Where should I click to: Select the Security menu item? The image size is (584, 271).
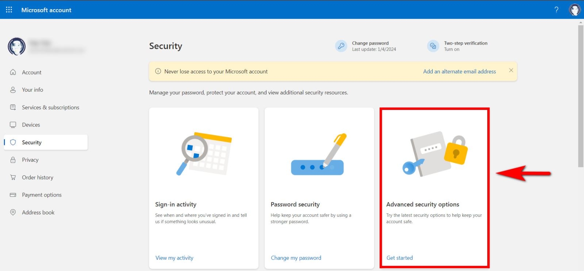point(46,142)
